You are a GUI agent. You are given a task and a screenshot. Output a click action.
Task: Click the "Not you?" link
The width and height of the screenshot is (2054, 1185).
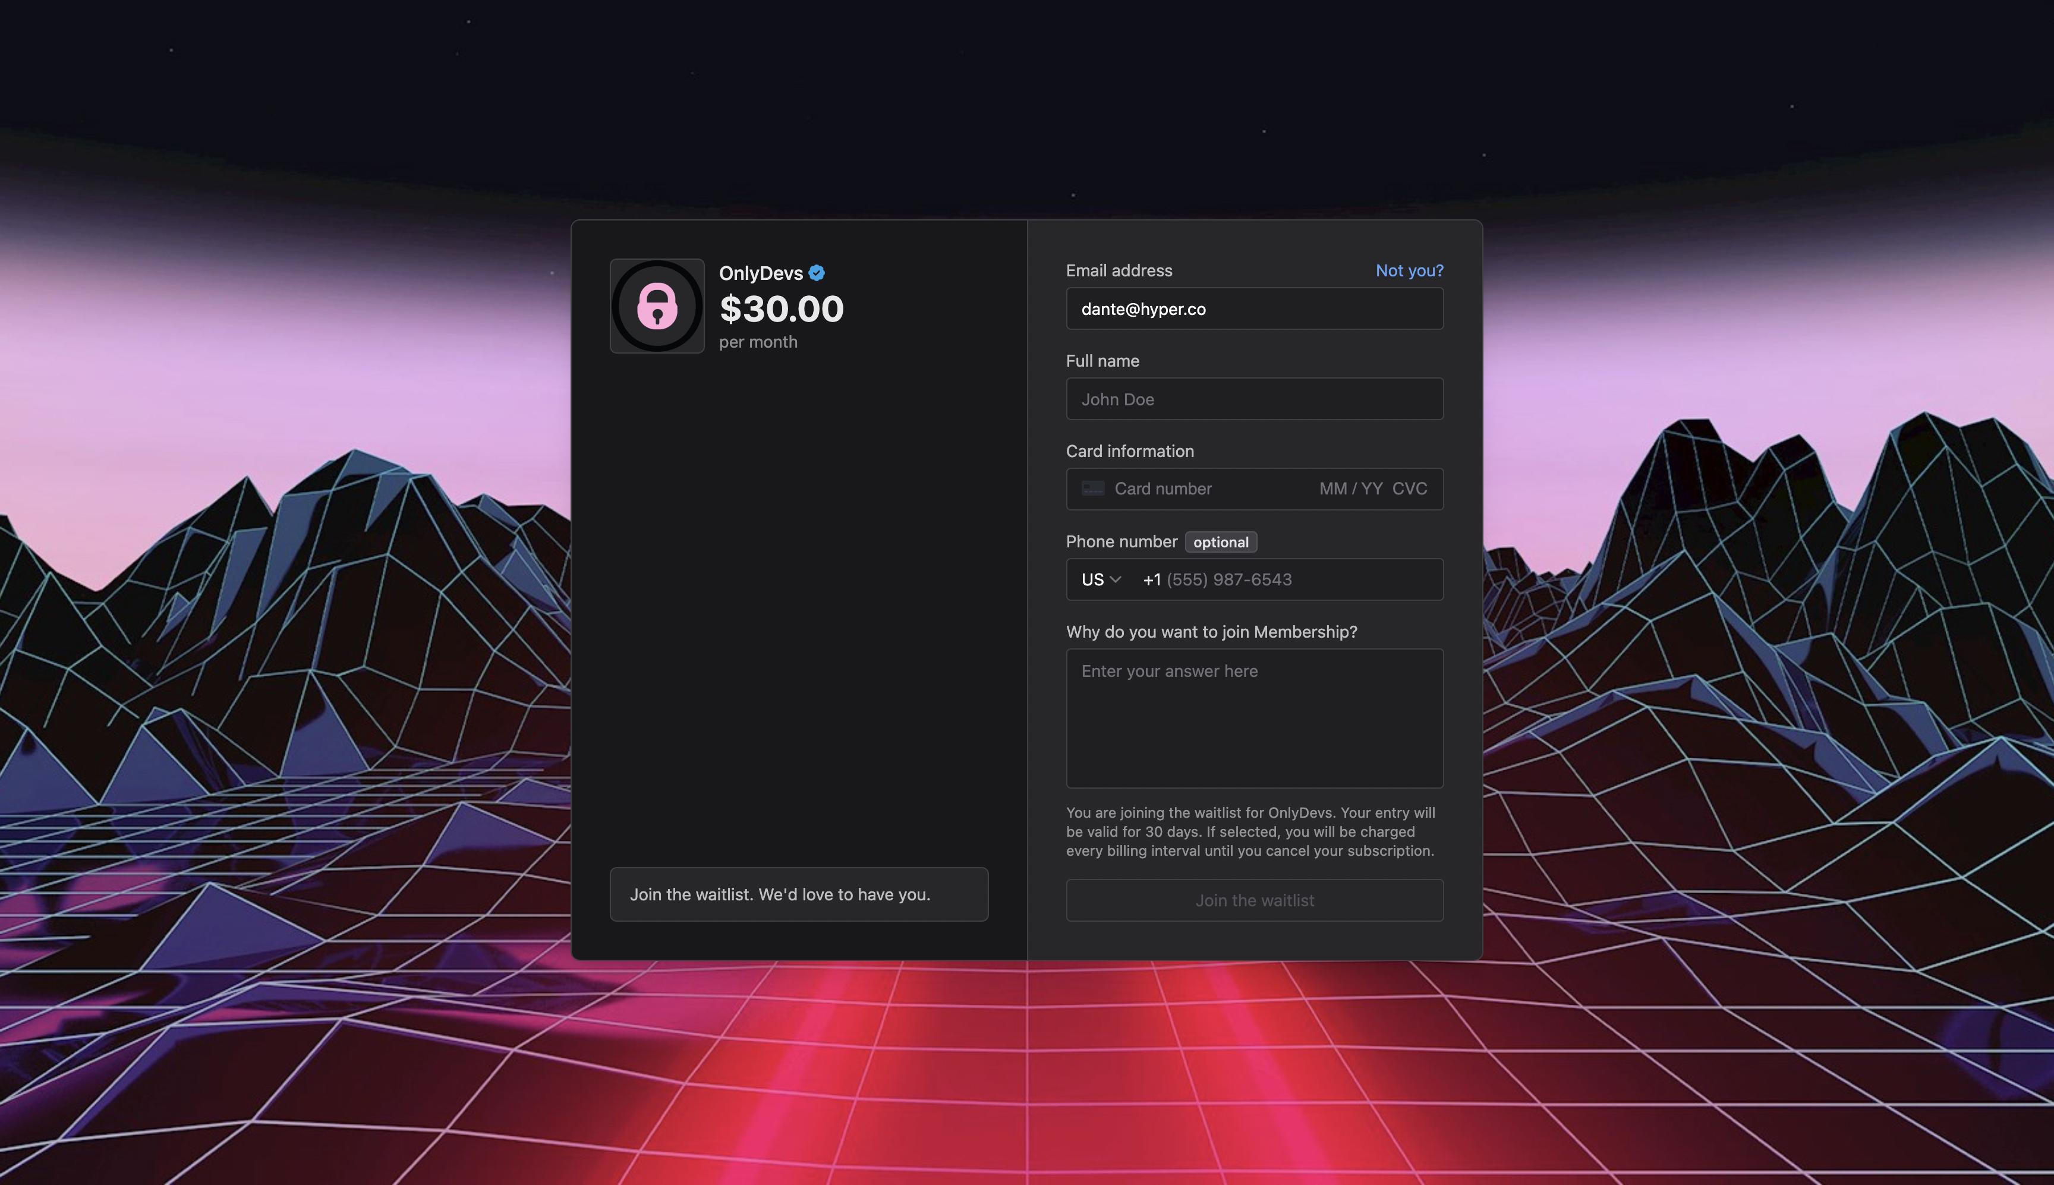click(1409, 270)
